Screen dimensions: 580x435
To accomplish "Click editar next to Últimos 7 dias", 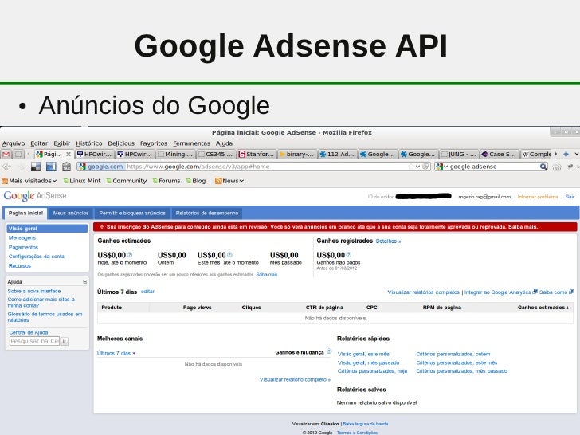I will [x=147, y=292].
